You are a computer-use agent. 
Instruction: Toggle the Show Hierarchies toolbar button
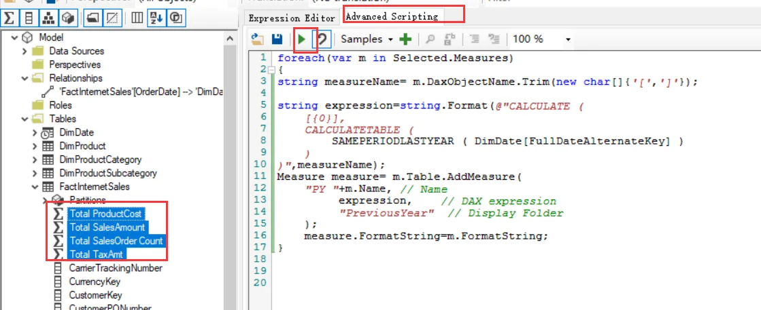(48, 18)
